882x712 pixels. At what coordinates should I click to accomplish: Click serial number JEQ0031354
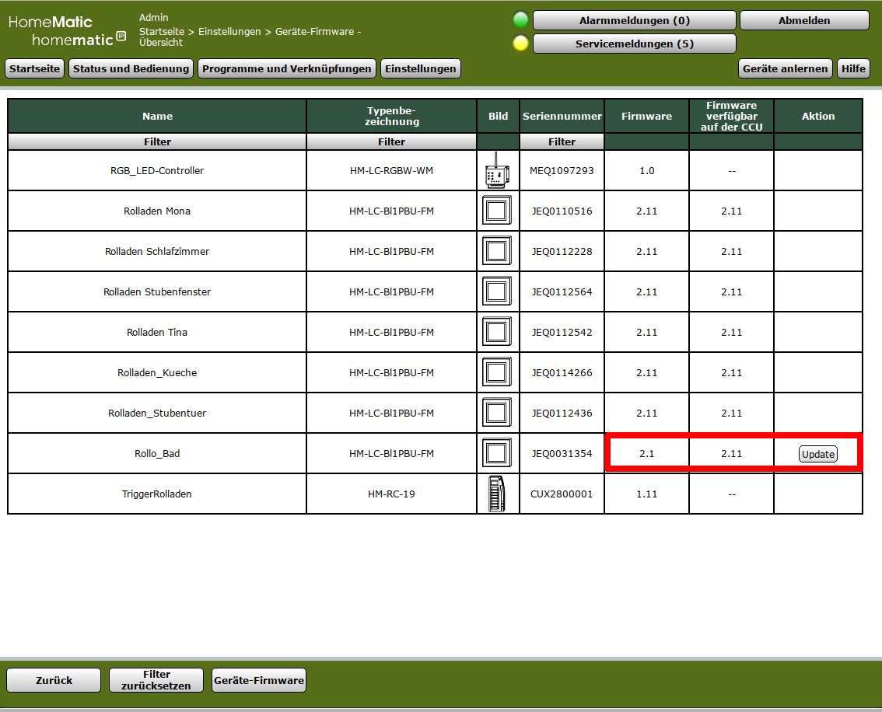click(562, 453)
